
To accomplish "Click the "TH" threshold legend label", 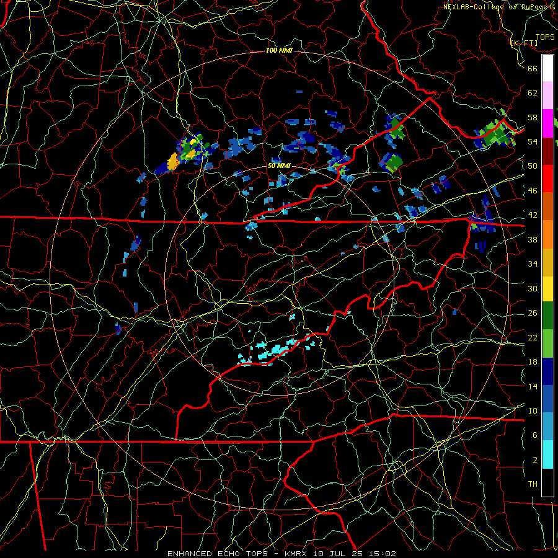I will click(533, 484).
